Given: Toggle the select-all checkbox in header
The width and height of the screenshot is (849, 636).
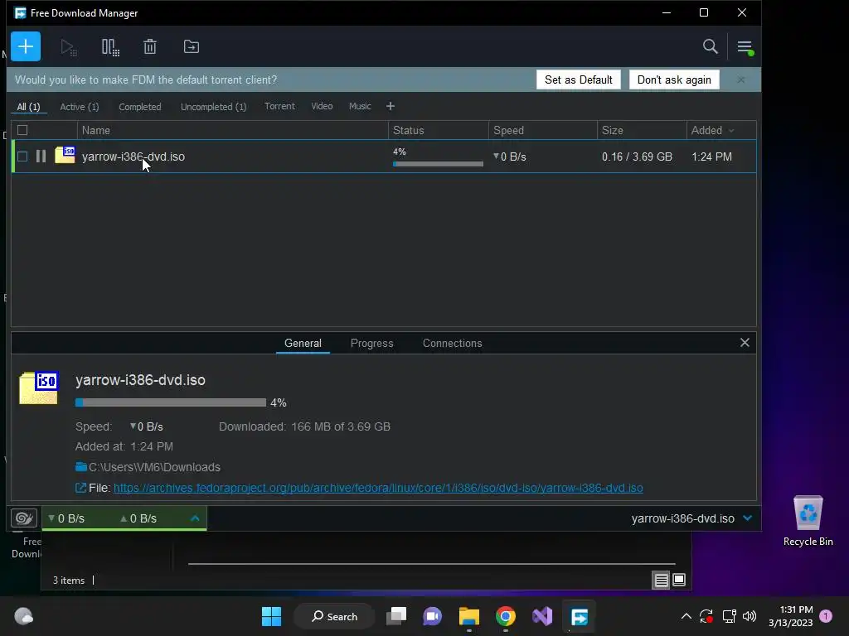Looking at the screenshot, I should point(22,130).
